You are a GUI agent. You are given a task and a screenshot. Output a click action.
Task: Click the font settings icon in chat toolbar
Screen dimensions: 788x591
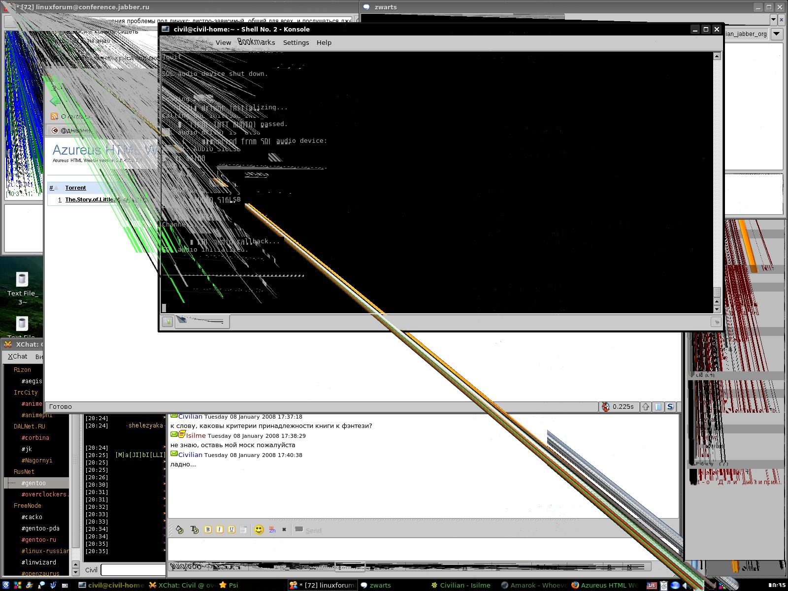[x=194, y=529]
